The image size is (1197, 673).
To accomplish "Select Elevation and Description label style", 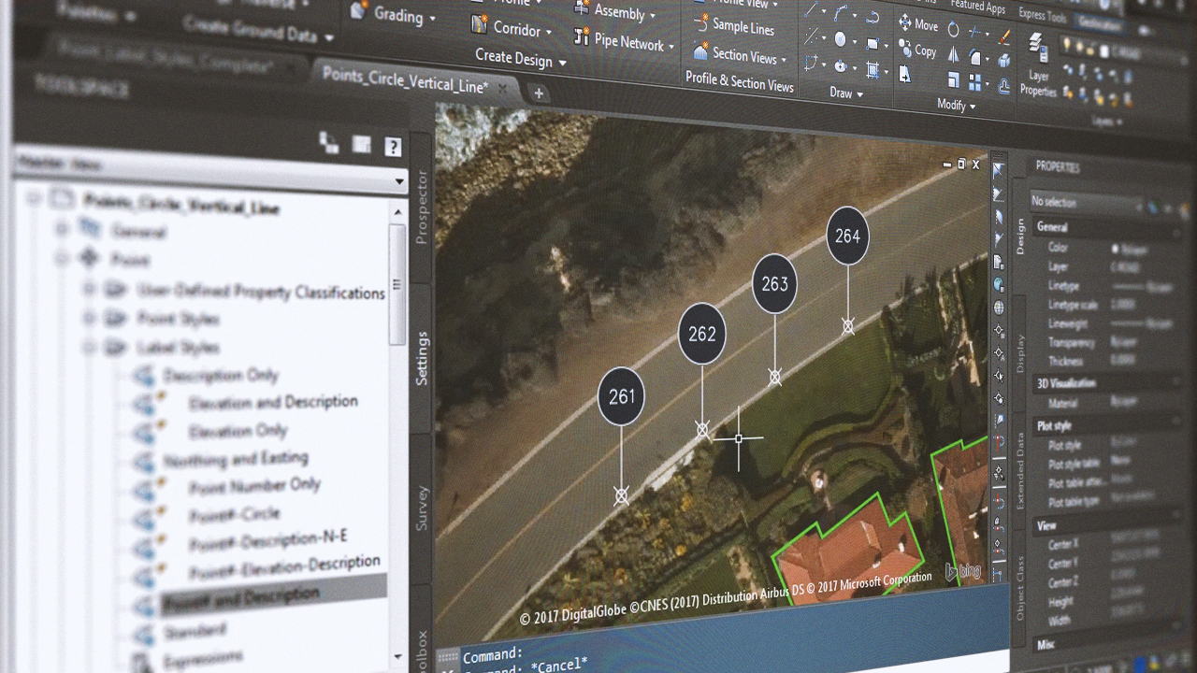I will 273,402.
